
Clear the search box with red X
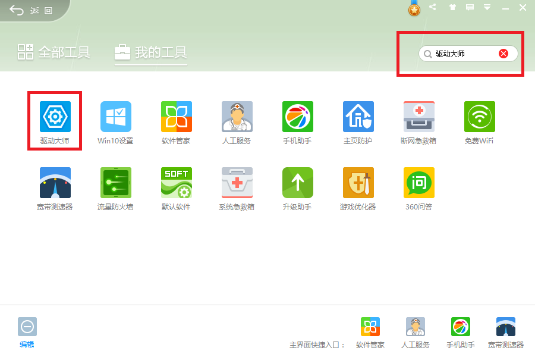click(503, 54)
